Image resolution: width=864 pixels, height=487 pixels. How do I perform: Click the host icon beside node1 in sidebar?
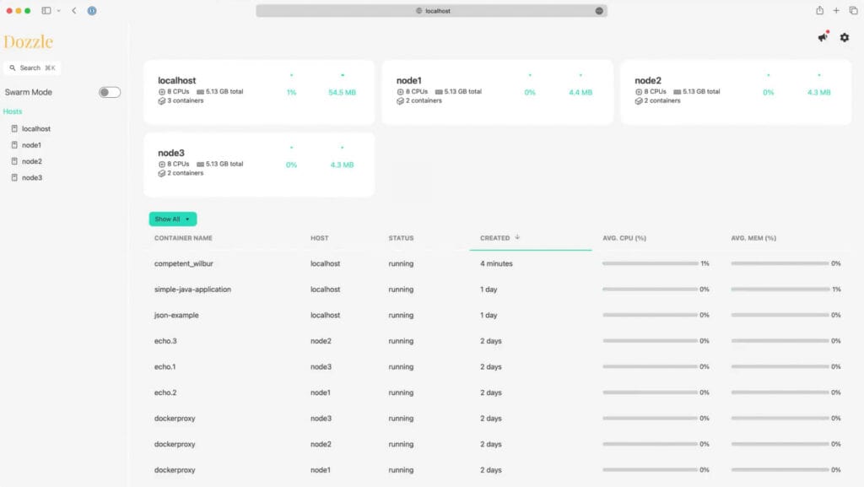coord(14,144)
